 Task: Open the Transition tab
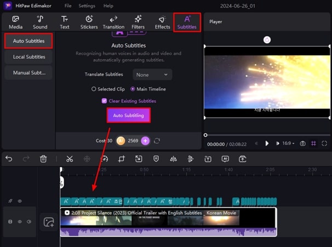click(x=113, y=23)
